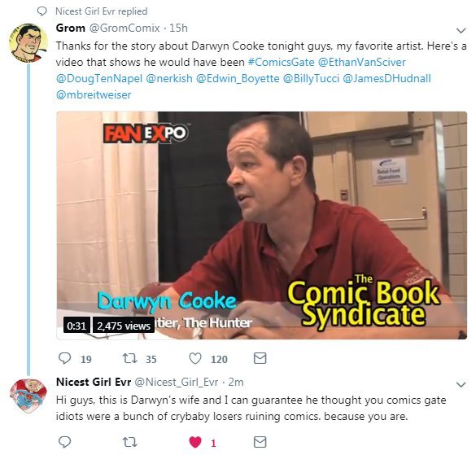476x455 pixels.
Task: Open the 15h timestamp of Grom's tweet
Action: click(x=178, y=28)
